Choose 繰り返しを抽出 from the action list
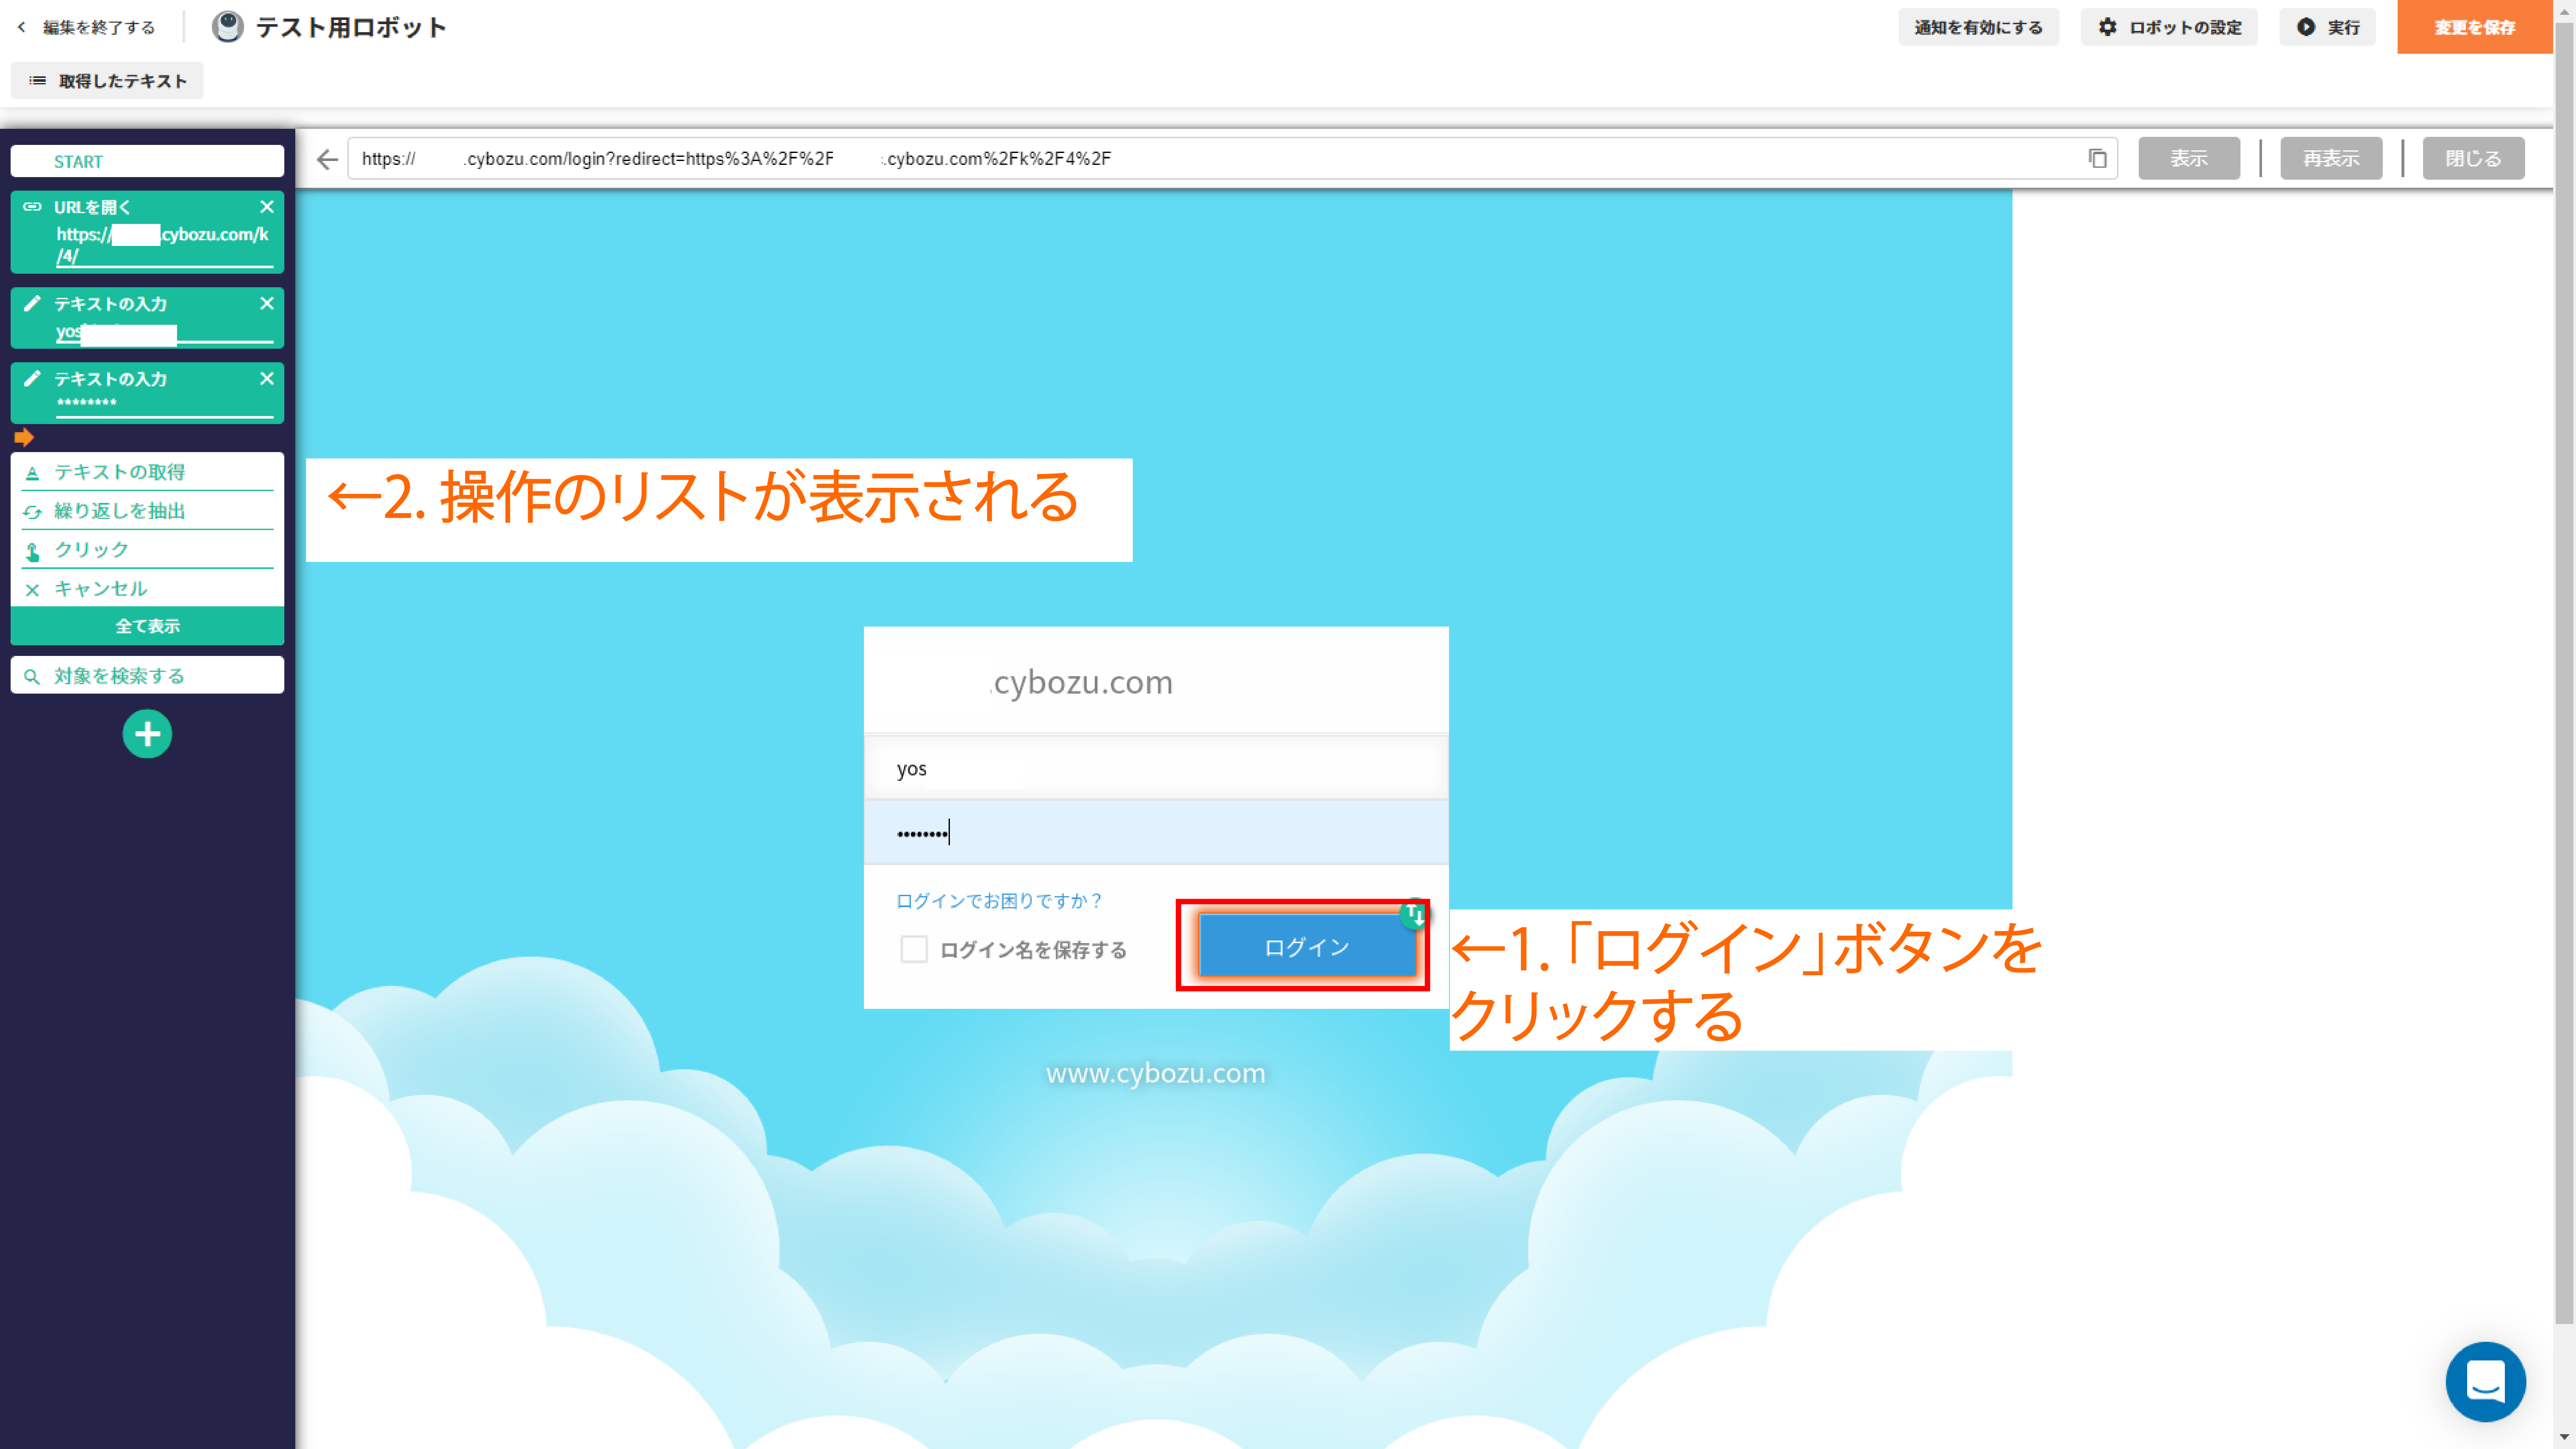The height and width of the screenshot is (1449, 2576). click(147, 511)
